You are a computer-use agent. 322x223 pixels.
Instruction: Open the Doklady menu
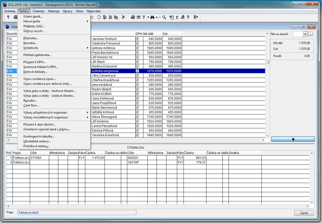click(x=10, y=11)
